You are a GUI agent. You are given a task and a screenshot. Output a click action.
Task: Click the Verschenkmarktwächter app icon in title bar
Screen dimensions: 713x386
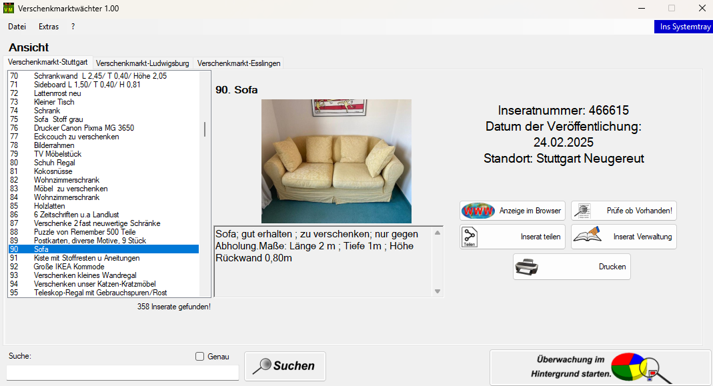pos(9,8)
